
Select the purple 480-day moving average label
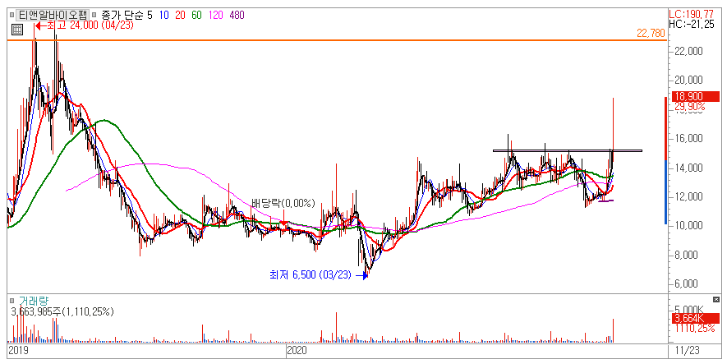(x=237, y=15)
